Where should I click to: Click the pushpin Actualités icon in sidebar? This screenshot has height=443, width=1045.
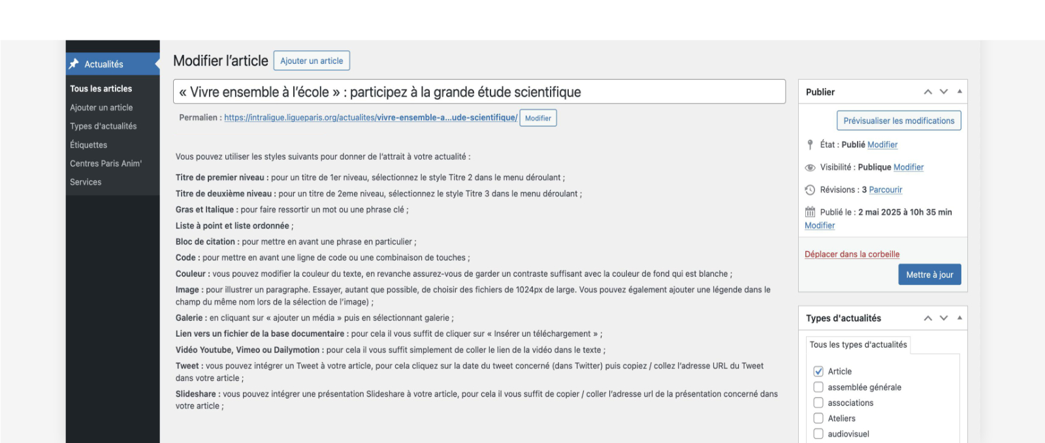(75, 64)
